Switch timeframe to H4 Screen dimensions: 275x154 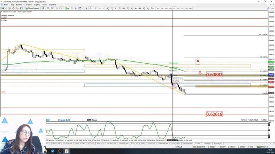click(178, 8)
